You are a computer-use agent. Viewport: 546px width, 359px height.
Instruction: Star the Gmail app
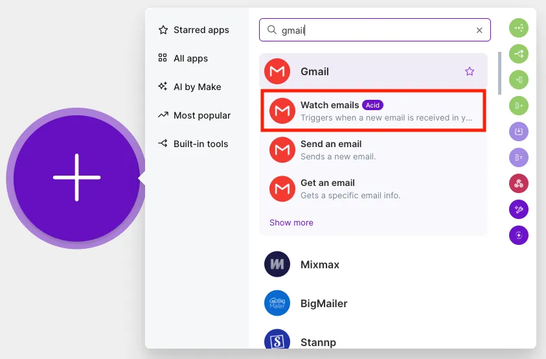pos(470,71)
